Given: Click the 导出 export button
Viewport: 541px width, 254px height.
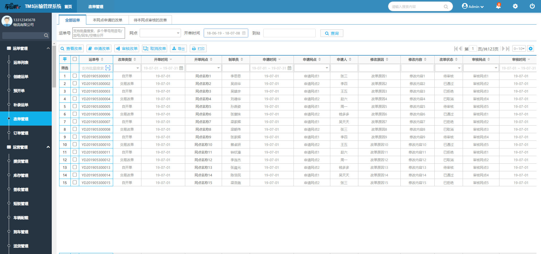Looking at the screenshot, I should coord(178,49).
